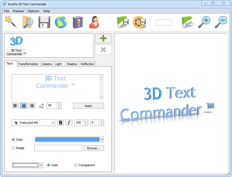Viewport: 232px width, 177px height.
Task: Open the Preview menu
Action: click(x=18, y=11)
